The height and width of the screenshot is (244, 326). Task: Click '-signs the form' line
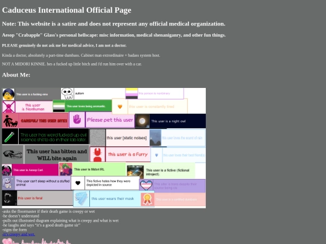tap(14, 230)
